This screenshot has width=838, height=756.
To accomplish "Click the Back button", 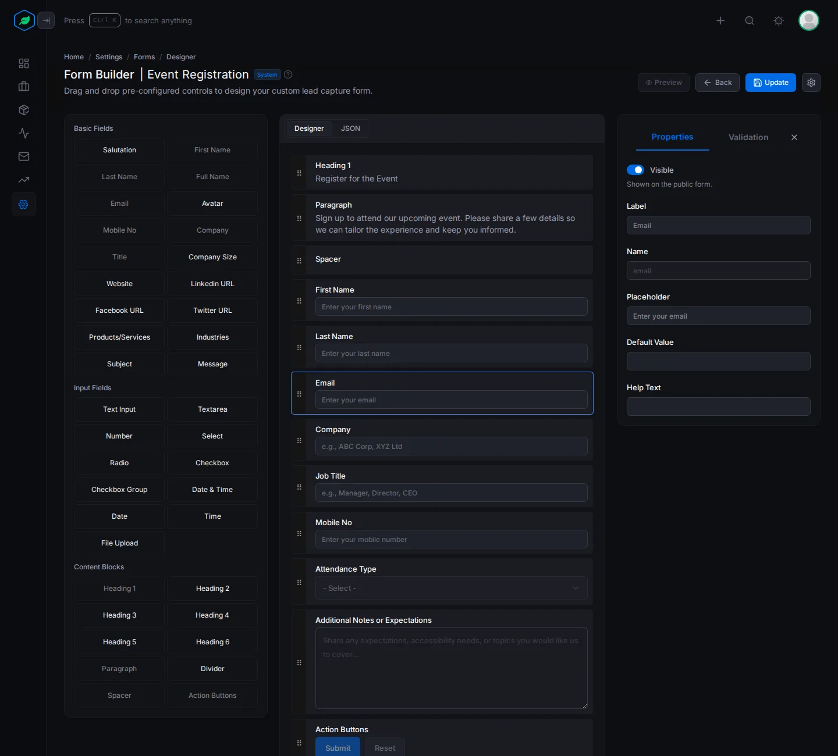I will coord(718,83).
